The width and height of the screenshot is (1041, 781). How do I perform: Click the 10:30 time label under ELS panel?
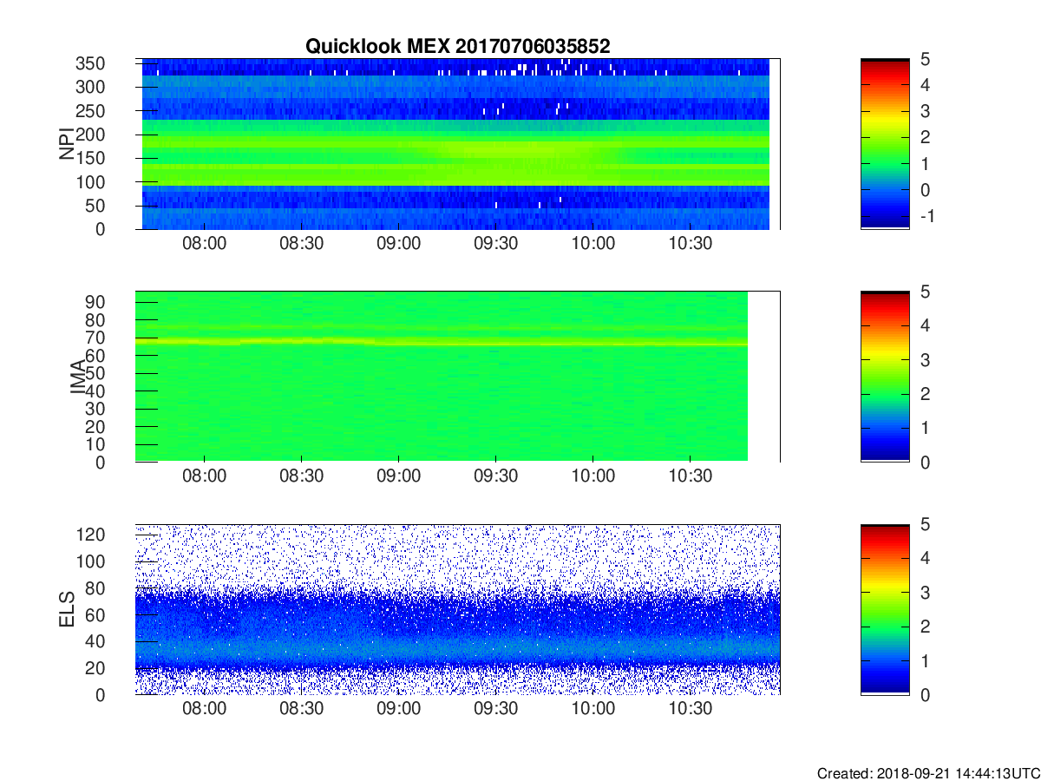690,709
